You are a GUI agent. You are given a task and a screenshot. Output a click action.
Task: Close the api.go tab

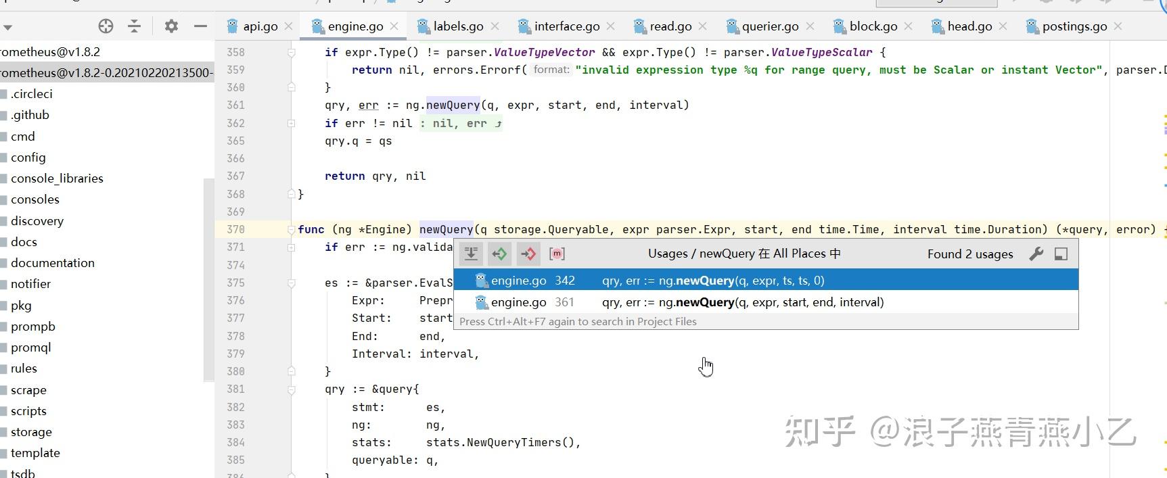coord(288,26)
